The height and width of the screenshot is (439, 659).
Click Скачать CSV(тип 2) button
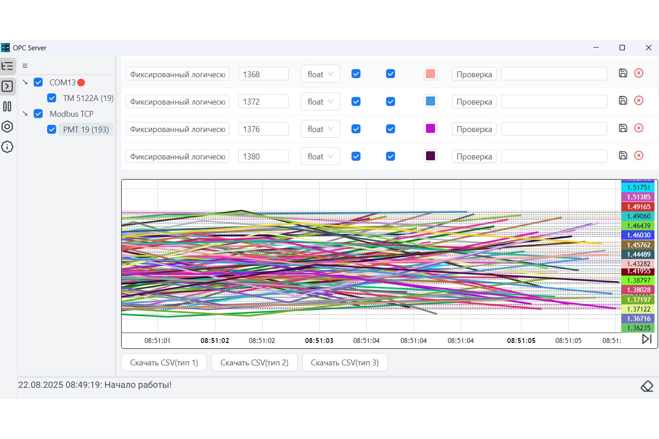point(254,363)
